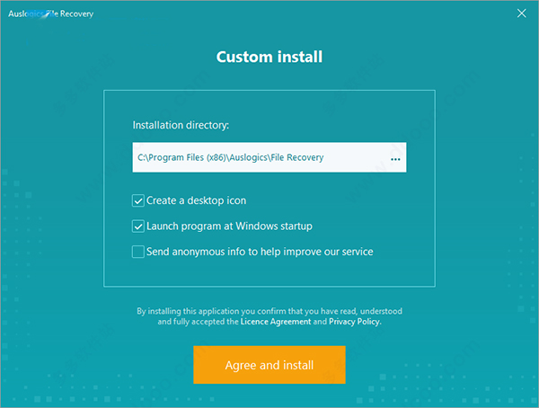Close the installer window

click(521, 13)
